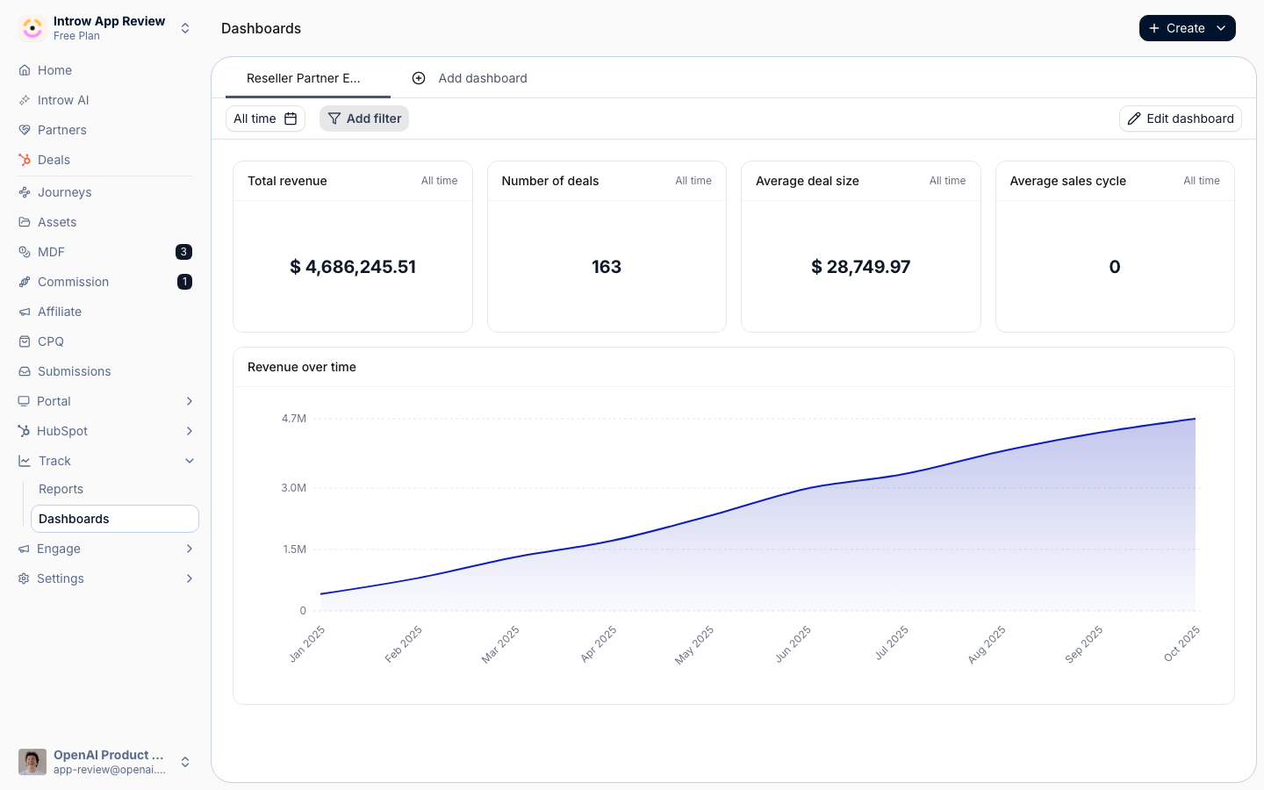The height and width of the screenshot is (790, 1264).
Task: Click the Journeys icon in sidebar
Action: coord(25,192)
